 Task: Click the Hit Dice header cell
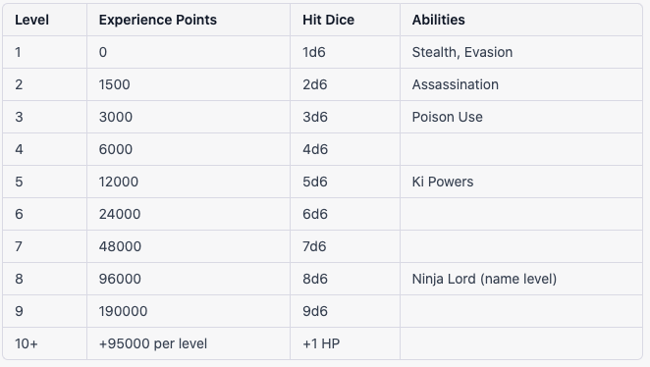tap(345, 20)
